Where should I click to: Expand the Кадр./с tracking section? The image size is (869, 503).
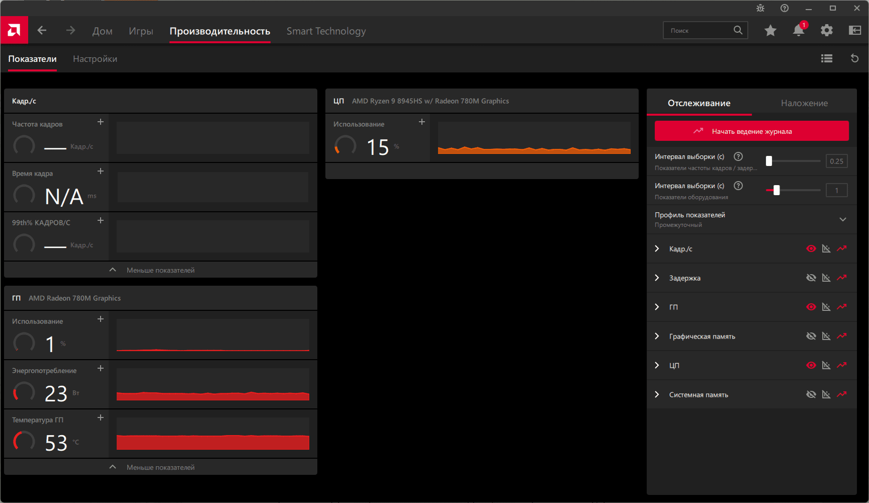click(657, 248)
